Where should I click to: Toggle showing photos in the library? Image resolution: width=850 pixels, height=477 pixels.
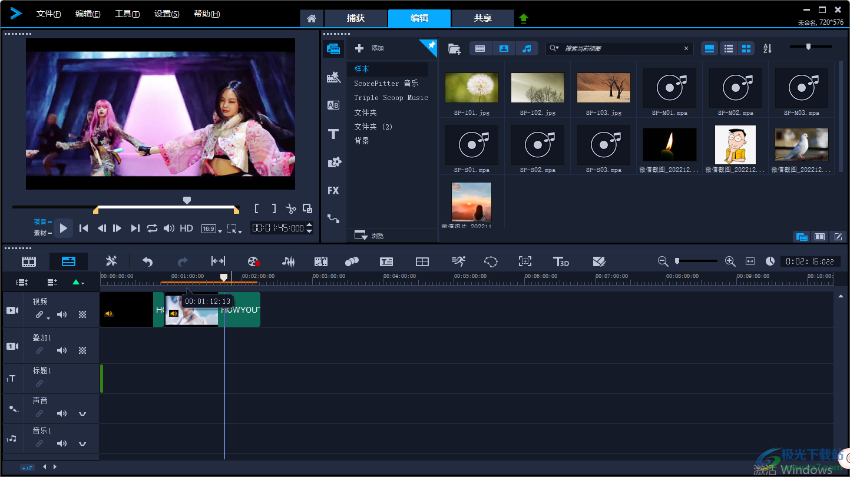pos(504,49)
